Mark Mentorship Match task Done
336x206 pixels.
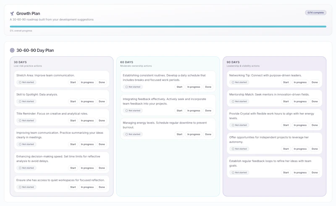(x=315, y=101)
